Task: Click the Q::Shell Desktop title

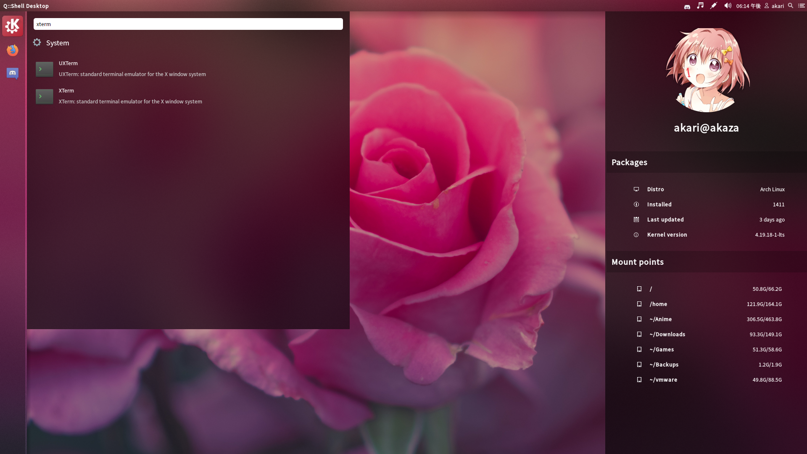Action: 26,6
